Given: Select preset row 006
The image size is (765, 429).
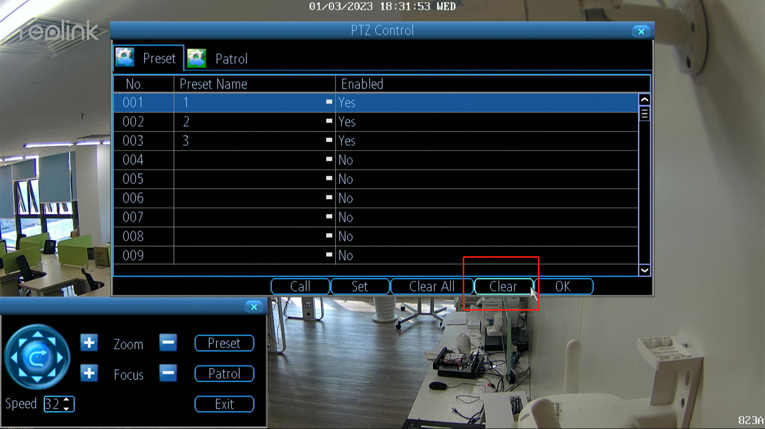Looking at the screenshot, I should point(375,198).
